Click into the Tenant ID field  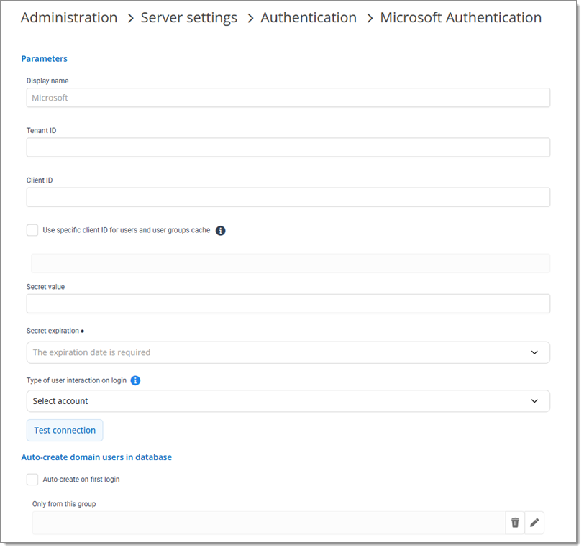pyautogui.click(x=288, y=147)
